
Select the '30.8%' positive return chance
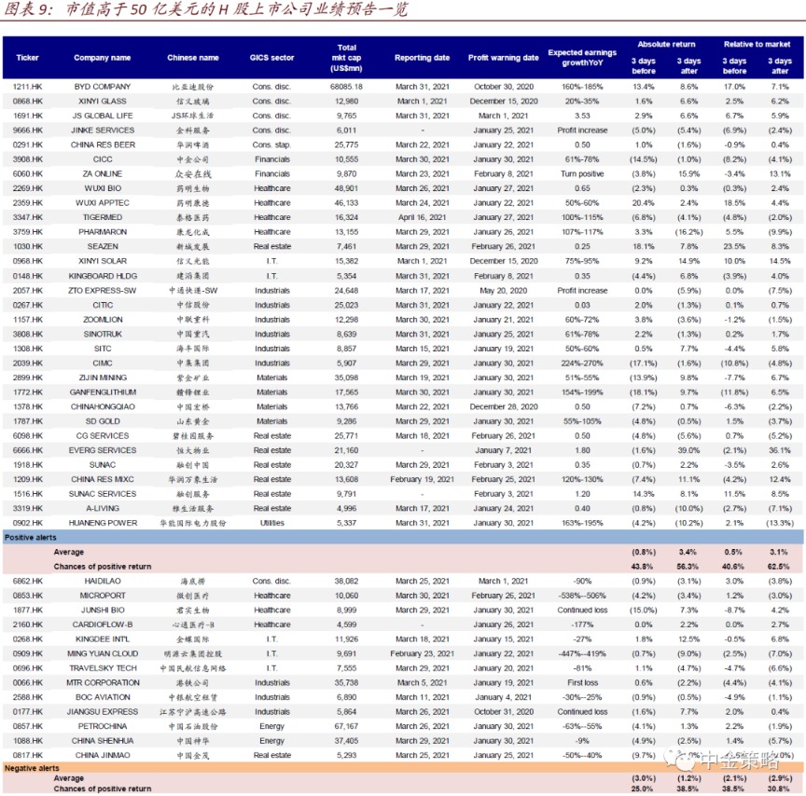(x=779, y=789)
